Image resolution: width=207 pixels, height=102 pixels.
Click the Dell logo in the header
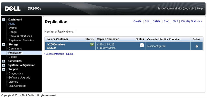[x=13, y=9]
